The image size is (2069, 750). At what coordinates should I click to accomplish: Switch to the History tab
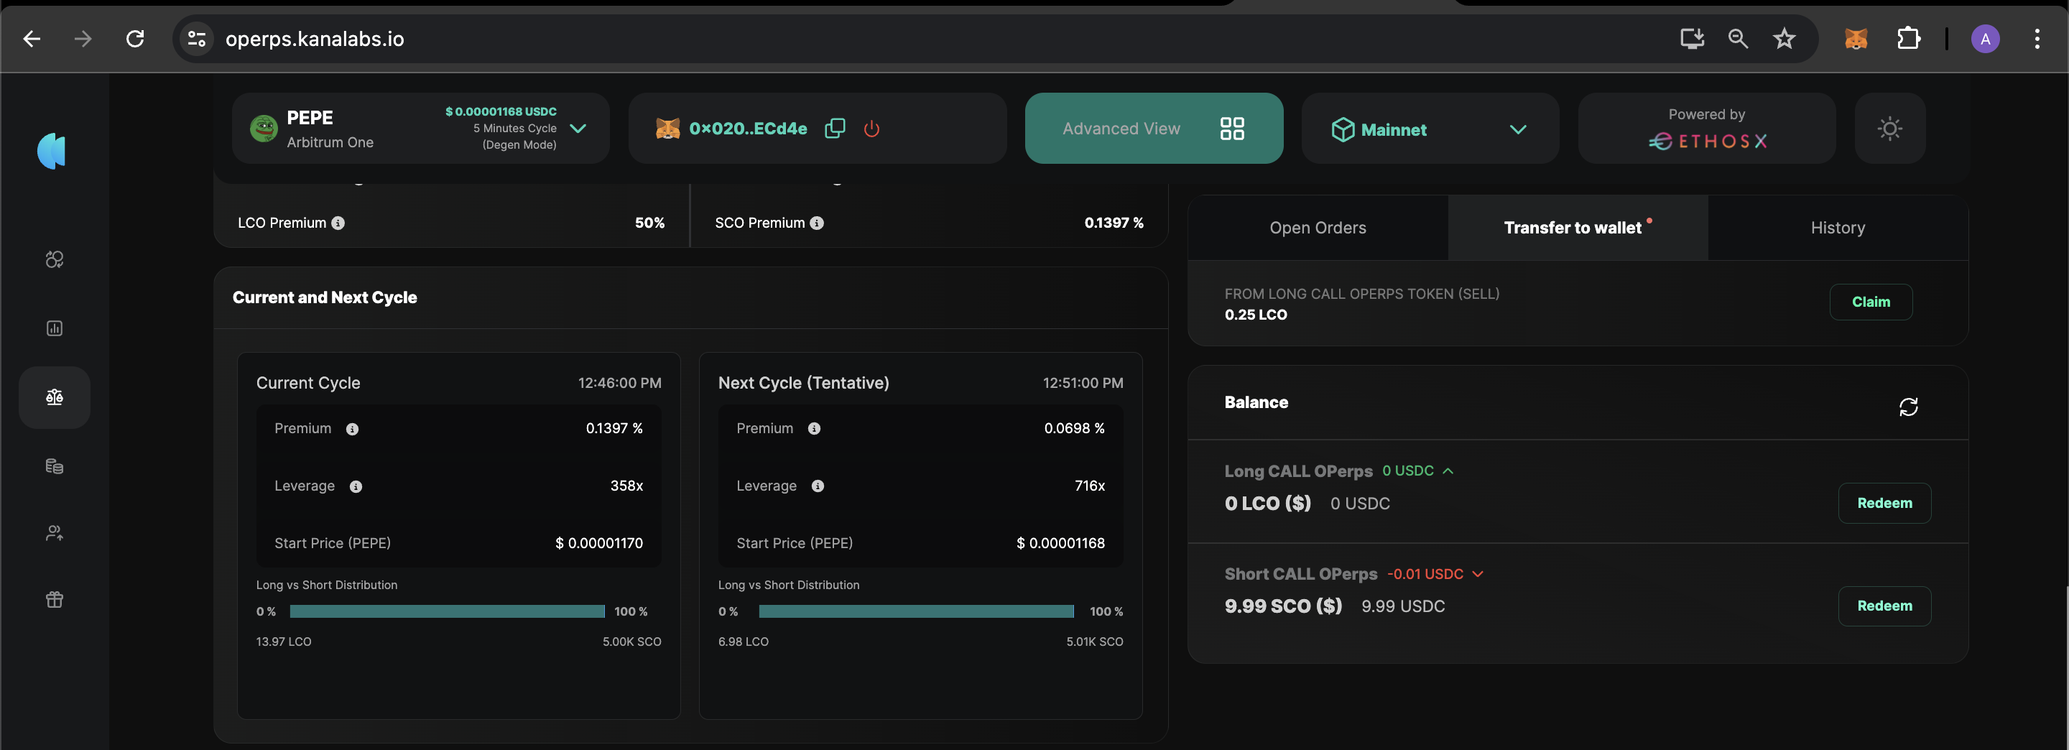(1837, 228)
